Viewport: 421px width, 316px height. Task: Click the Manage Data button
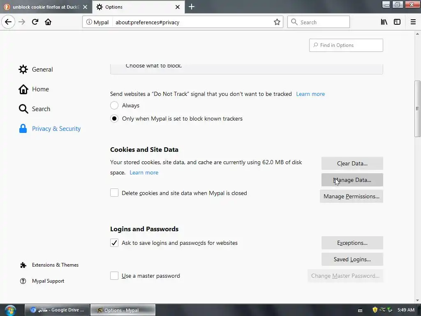(352, 180)
